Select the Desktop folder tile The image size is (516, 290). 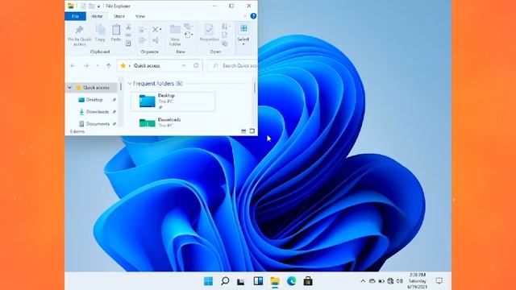coord(173,101)
